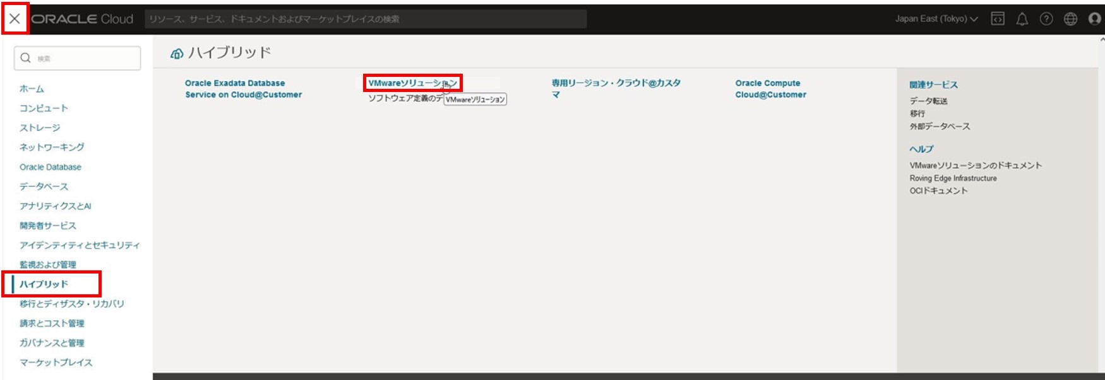Expand the Japan East (Tokyo) region dropdown
1105x380 pixels.
point(936,19)
